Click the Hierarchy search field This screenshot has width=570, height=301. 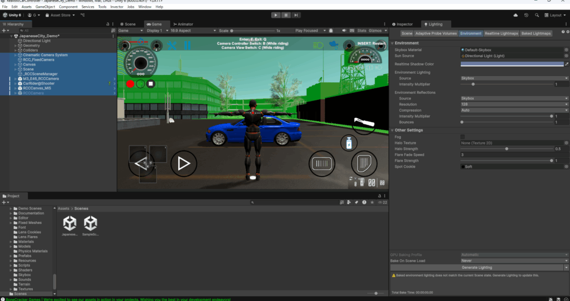(x=65, y=31)
